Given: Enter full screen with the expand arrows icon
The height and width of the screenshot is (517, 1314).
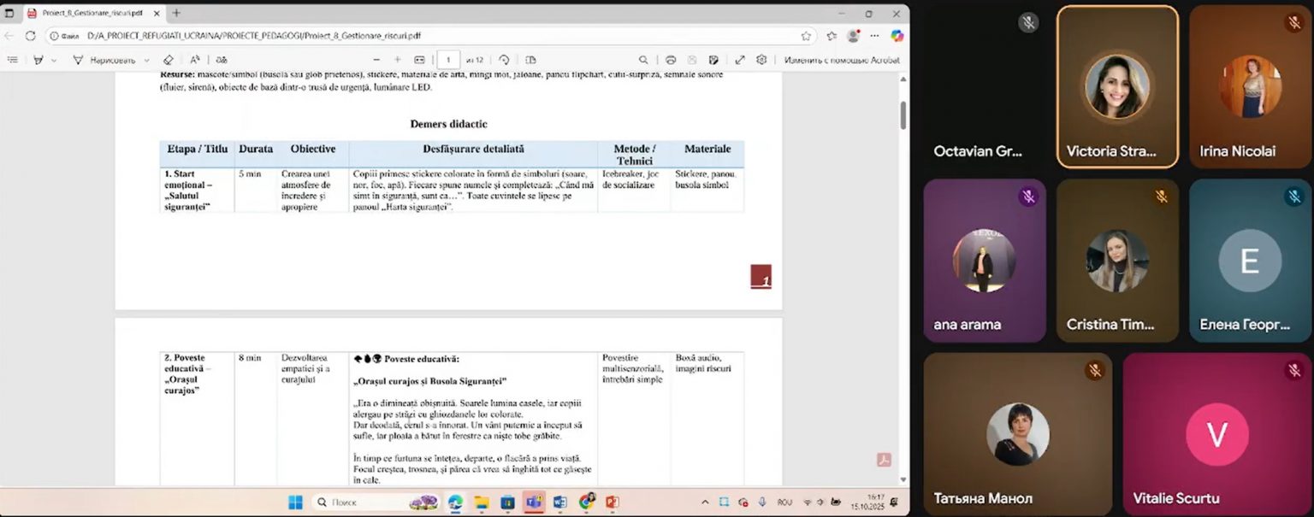Looking at the screenshot, I should (740, 60).
